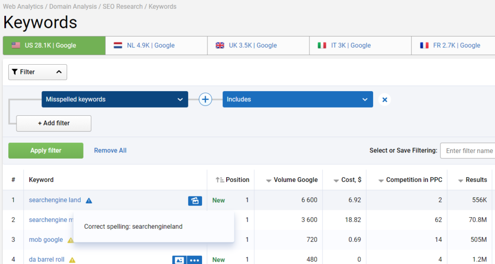Click the 18.82 cost value

pos(352,220)
